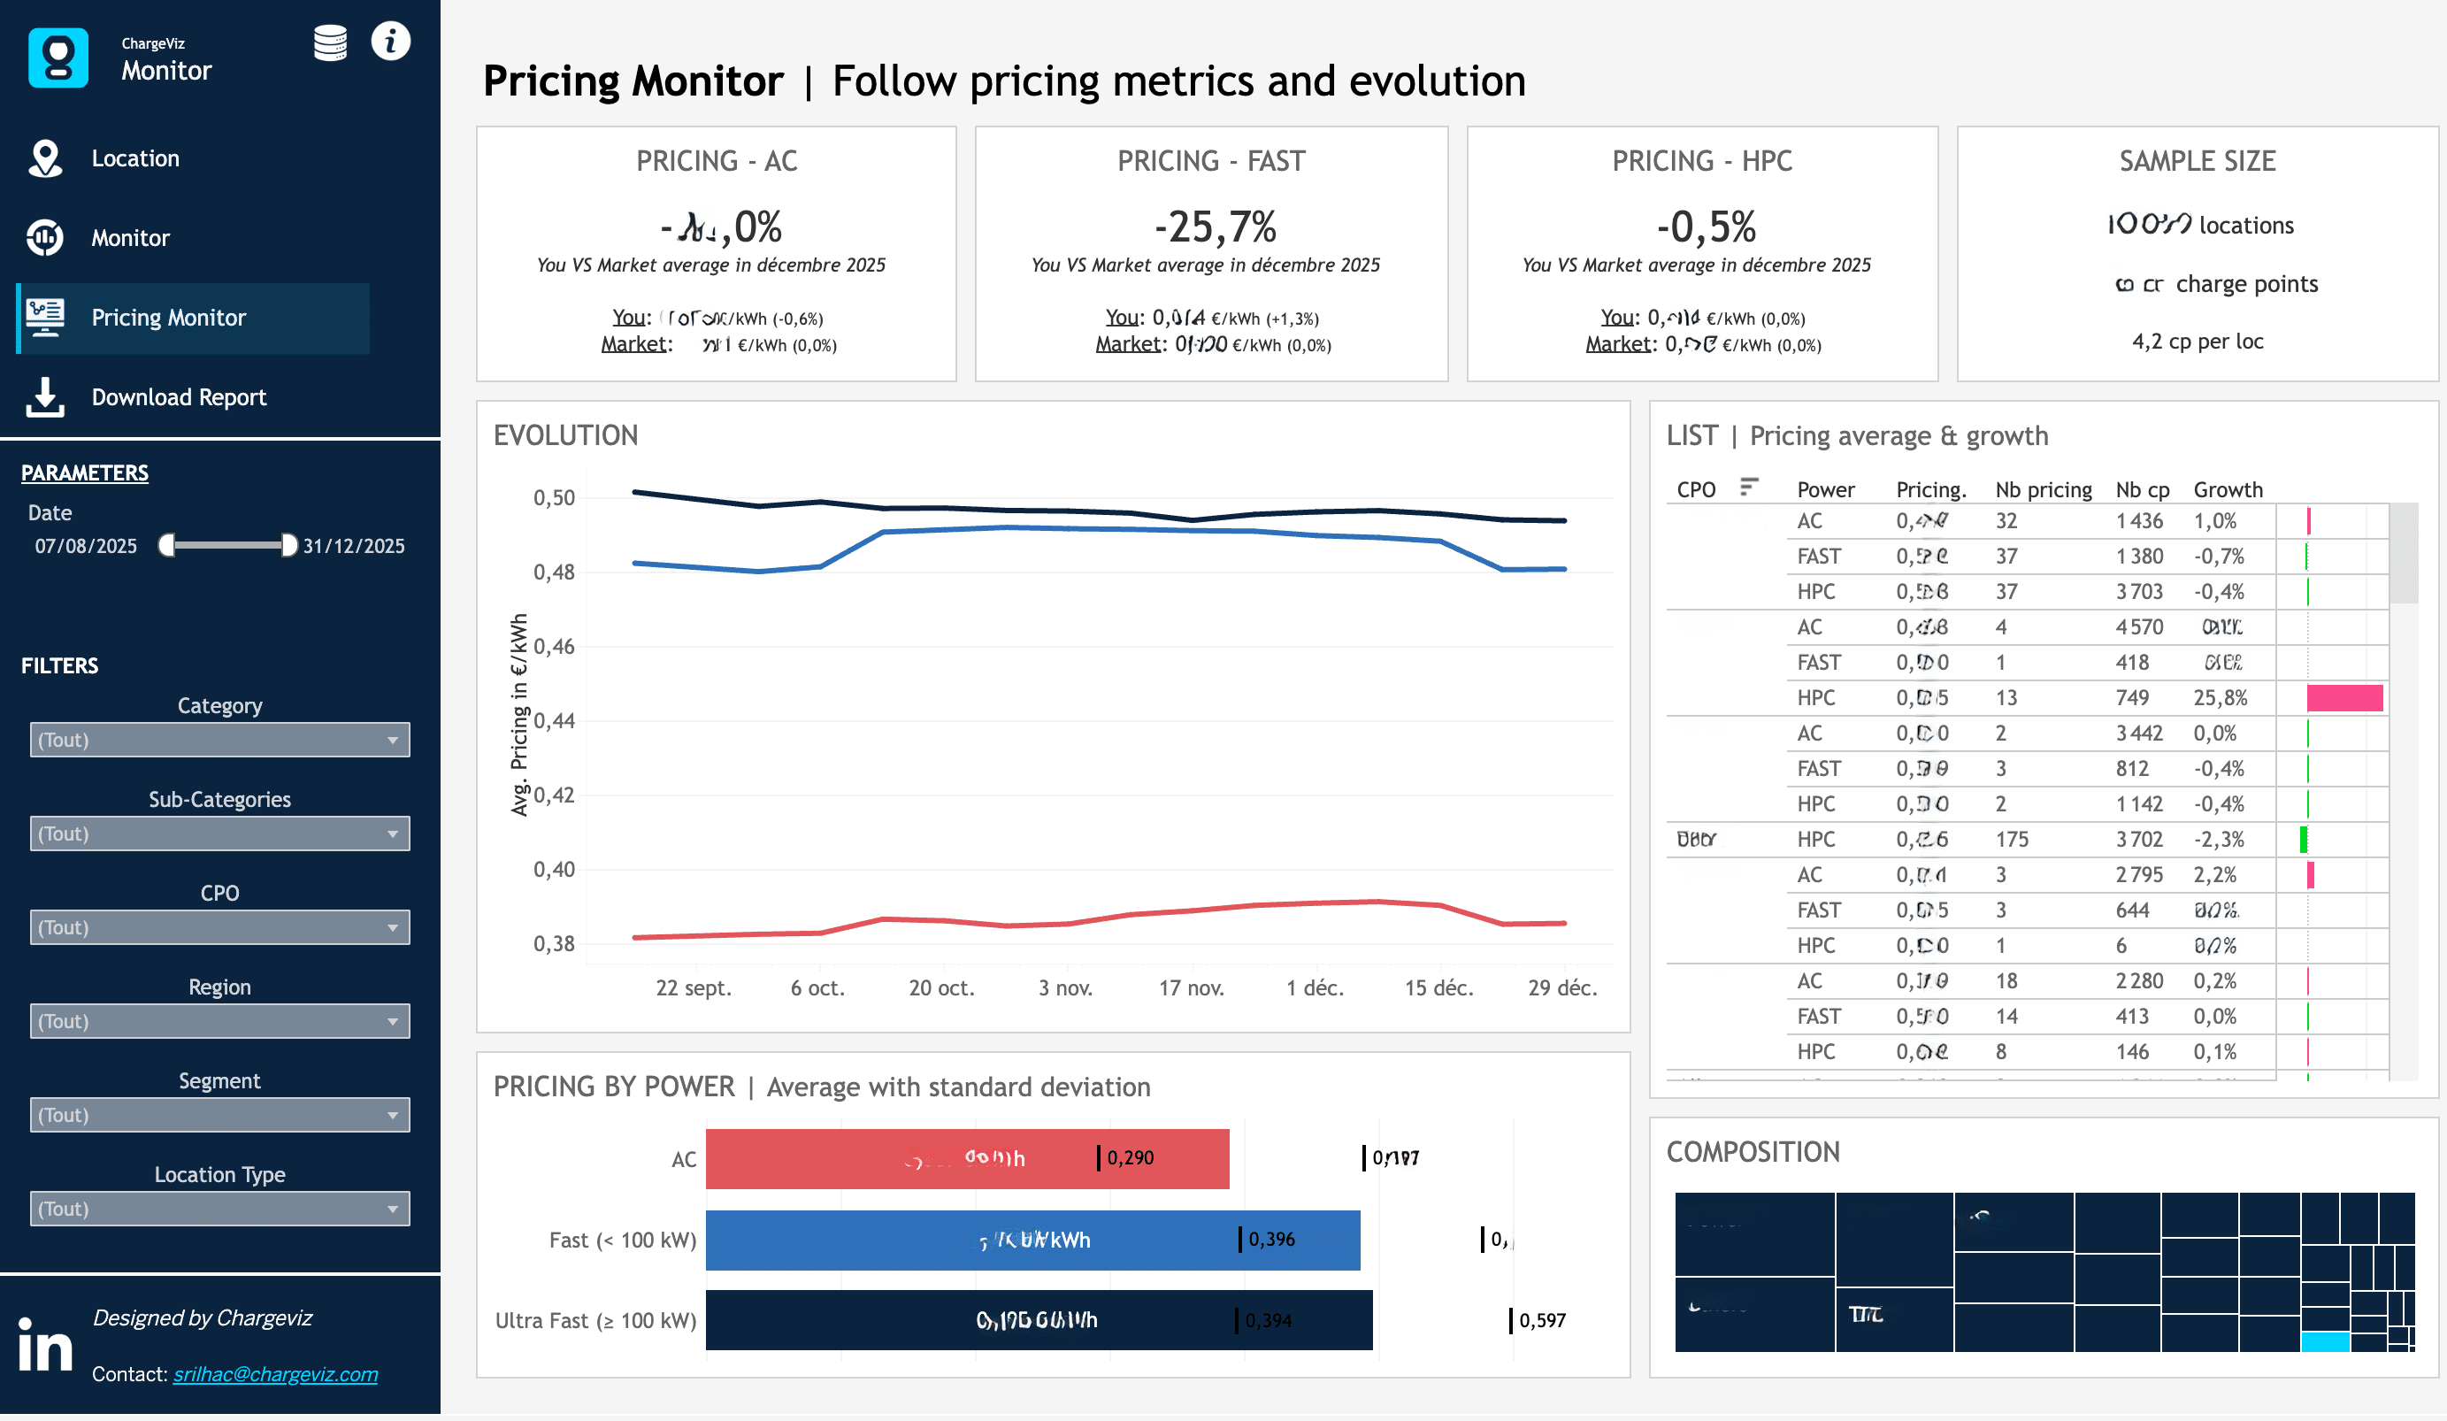This screenshot has height=1421, width=2447.
Task: Click the Download Report arrow icon
Action: click(44, 397)
